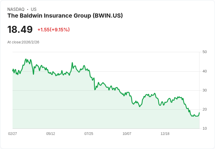Click the 20 y-axis label
The width and height of the screenshot is (215, 149).
[204, 109]
